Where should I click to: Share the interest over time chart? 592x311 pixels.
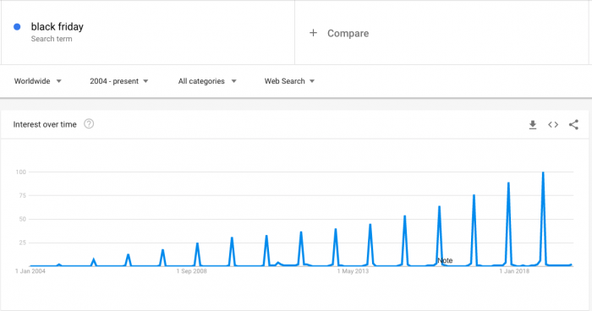573,124
